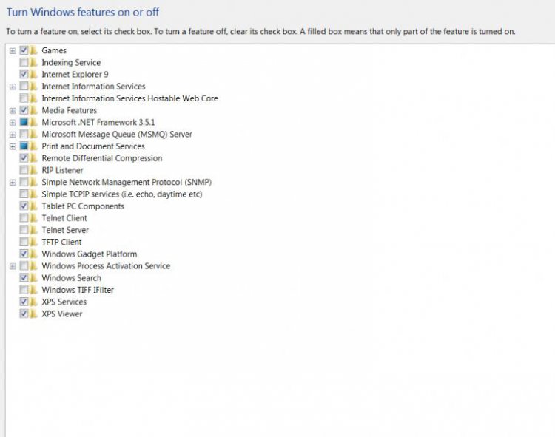
Task: Check Internet Information Services checkbox
Action: (x=24, y=87)
